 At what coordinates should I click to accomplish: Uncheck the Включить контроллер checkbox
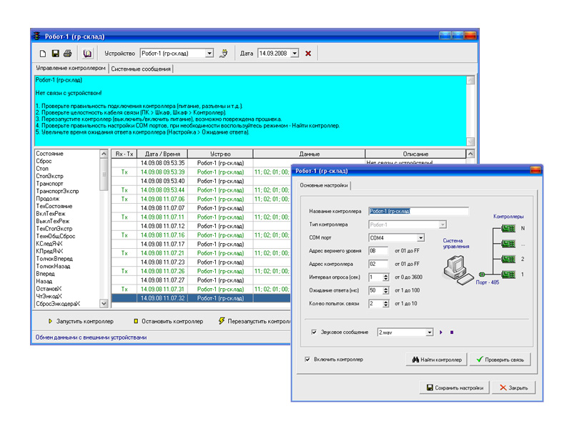tap(308, 359)
